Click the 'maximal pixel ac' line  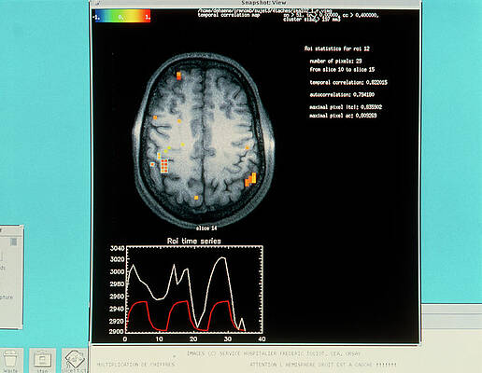[343, 116]
